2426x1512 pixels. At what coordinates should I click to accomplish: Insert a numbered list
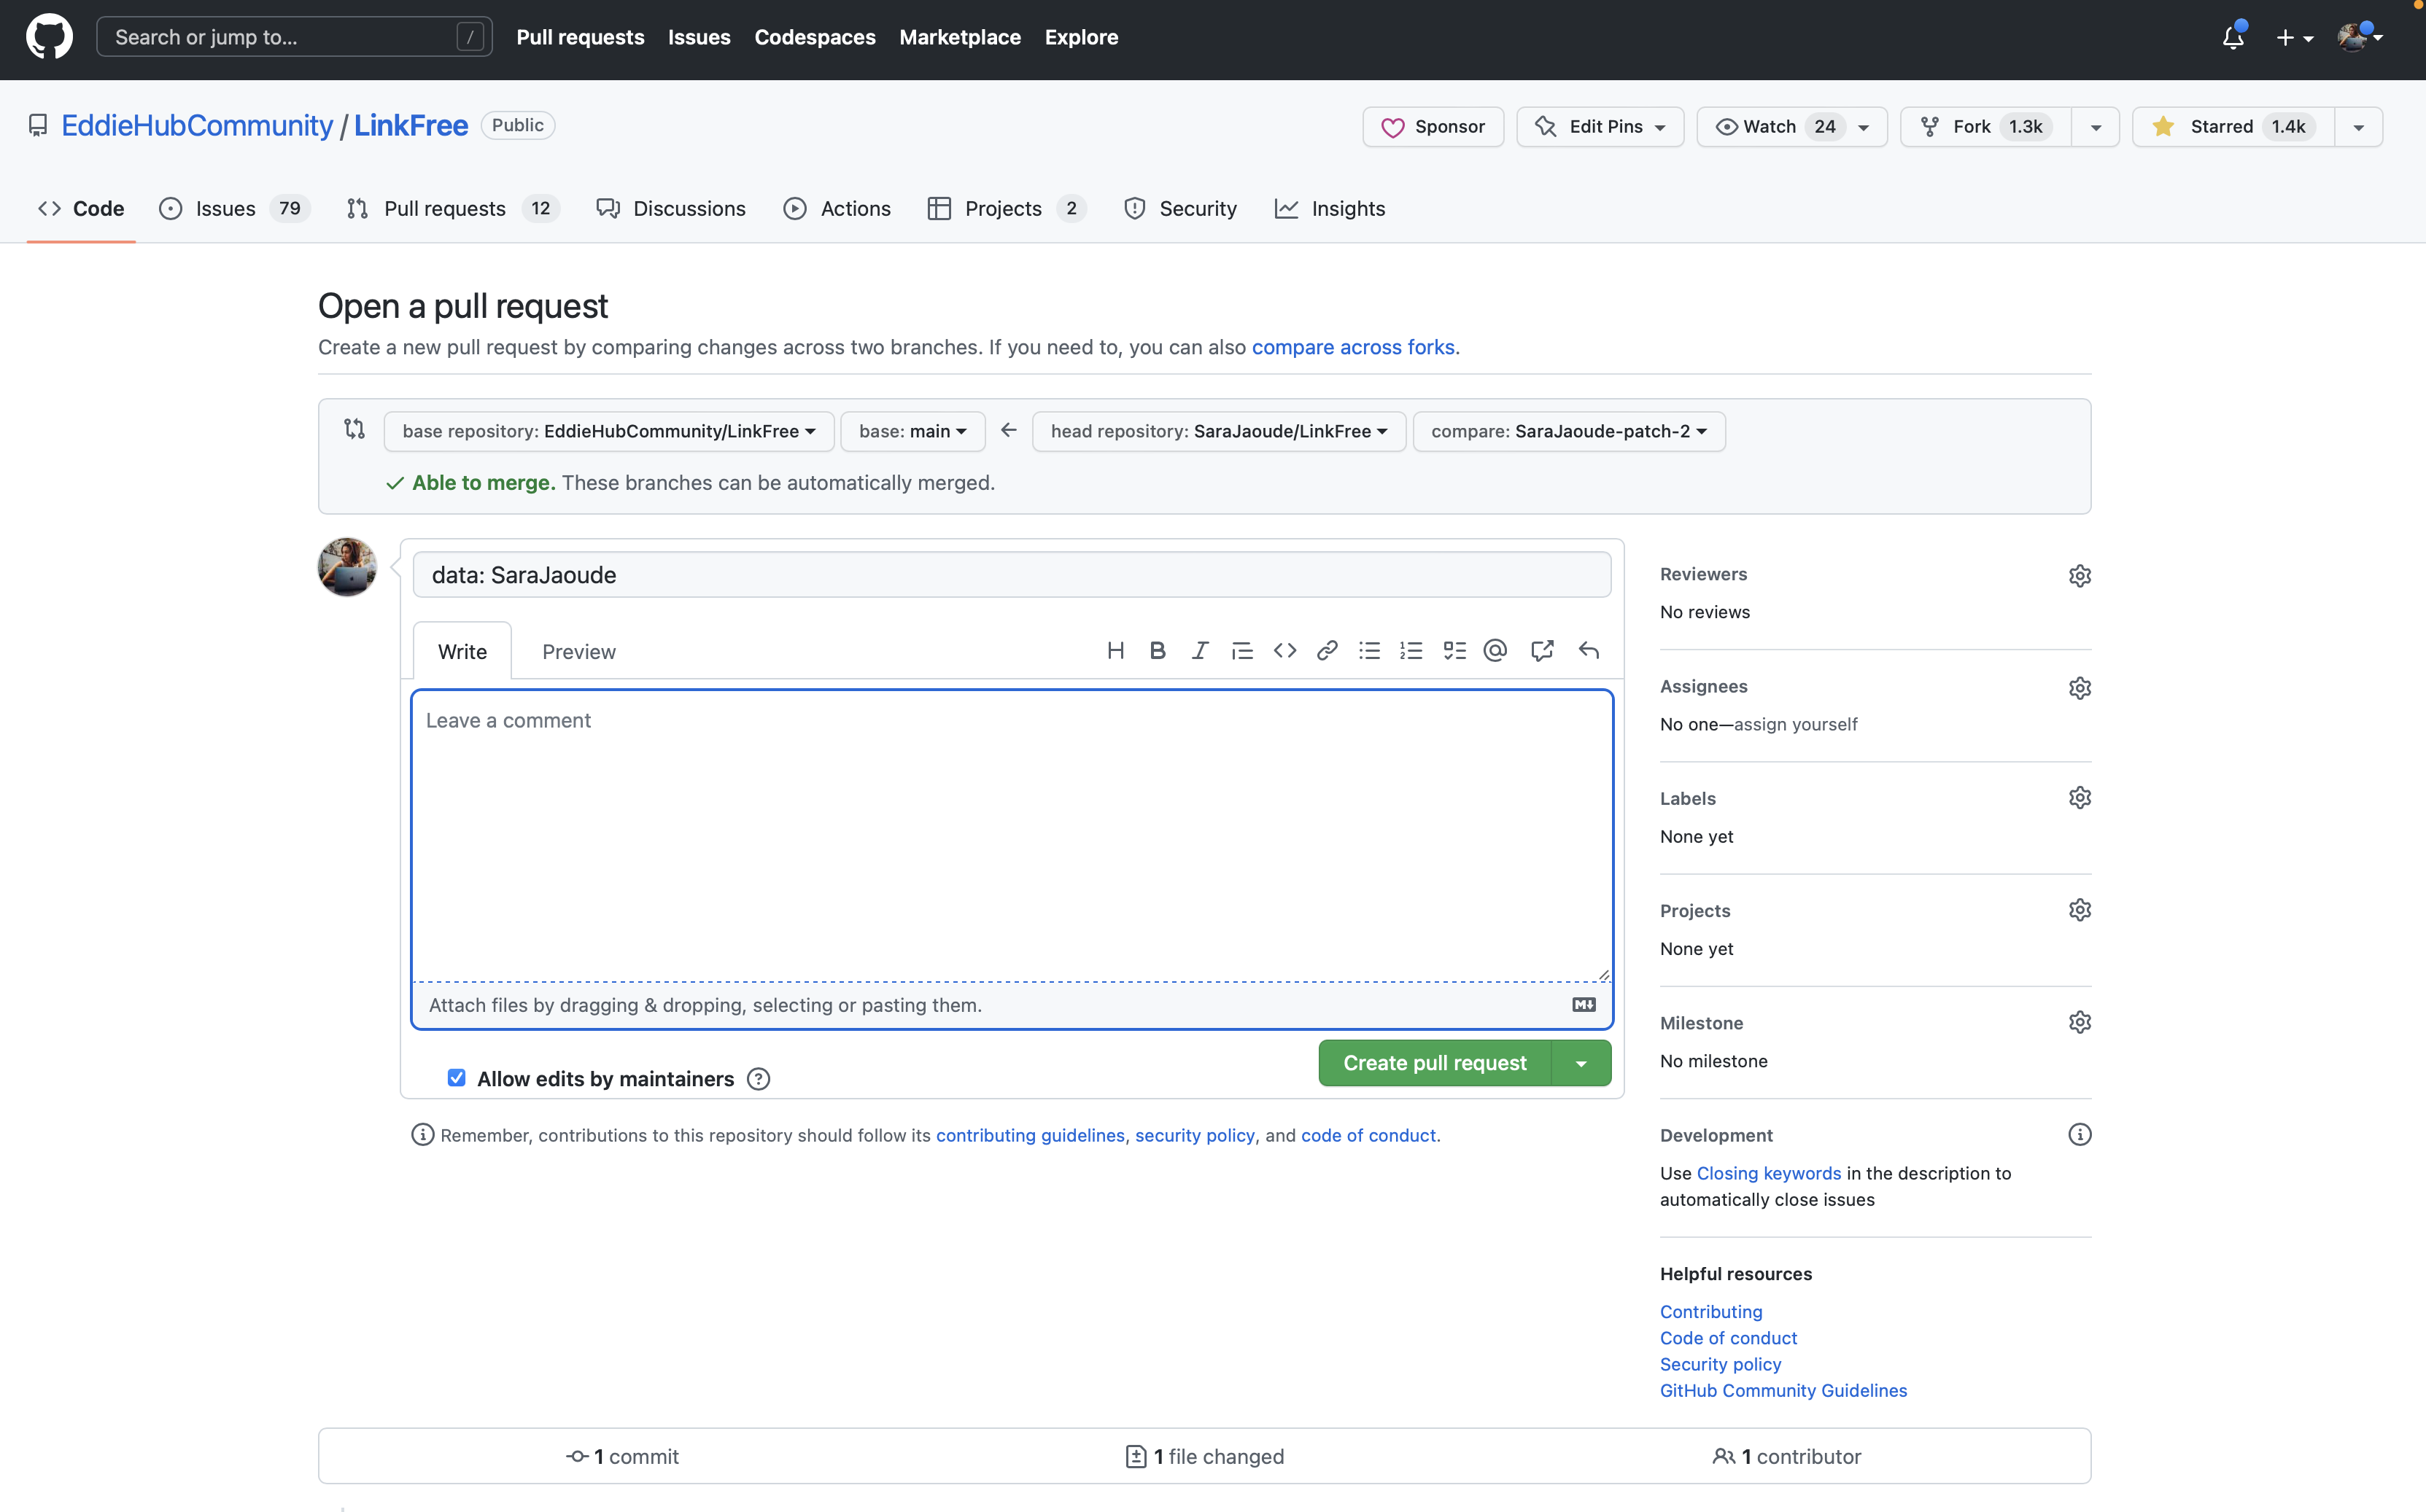click(x=1411, y=651)
